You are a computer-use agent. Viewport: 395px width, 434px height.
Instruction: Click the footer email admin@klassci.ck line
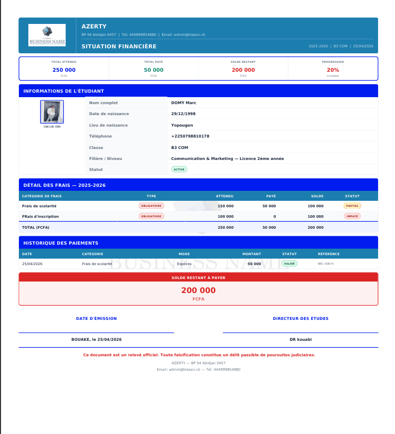click(x=198, y=370)
